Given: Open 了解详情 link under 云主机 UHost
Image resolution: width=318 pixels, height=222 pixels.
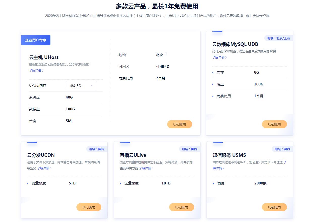Looking at the screenshot, I should click(x=36, y=71).
